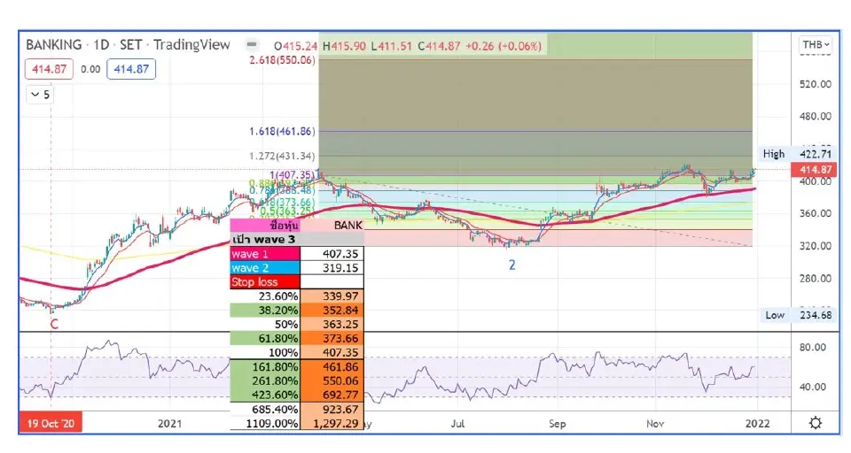The image size is (851, 453).
Task: Click the BANK stock name cell
Action: (x=332, y=226)
